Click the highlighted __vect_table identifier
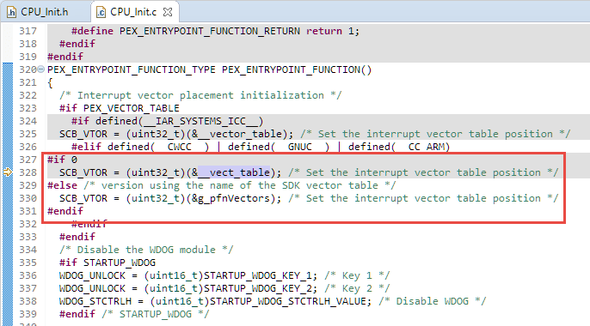 point(234,172)
